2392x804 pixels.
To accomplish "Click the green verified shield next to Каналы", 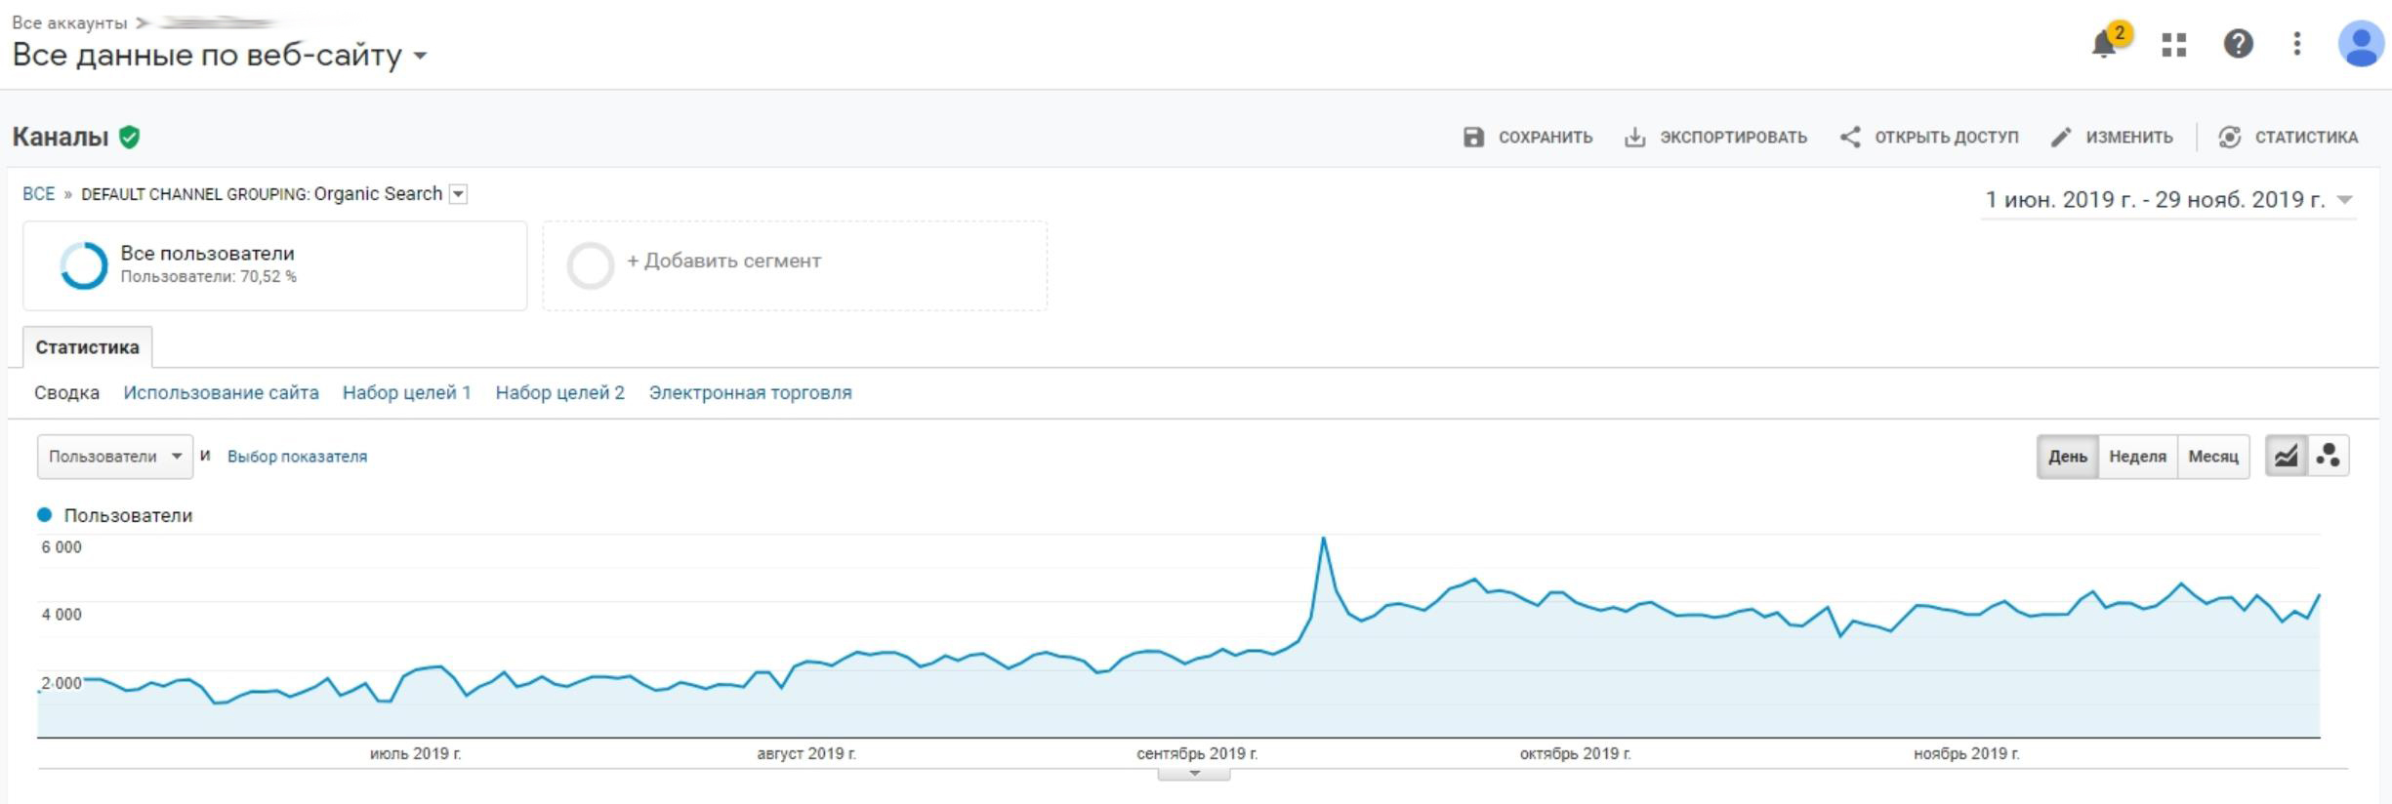I will [129, 138].
